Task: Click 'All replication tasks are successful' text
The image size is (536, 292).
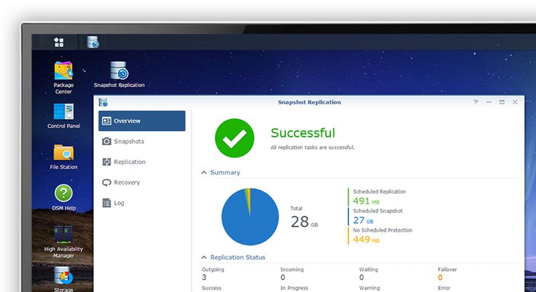Action: tap(312, 147)
